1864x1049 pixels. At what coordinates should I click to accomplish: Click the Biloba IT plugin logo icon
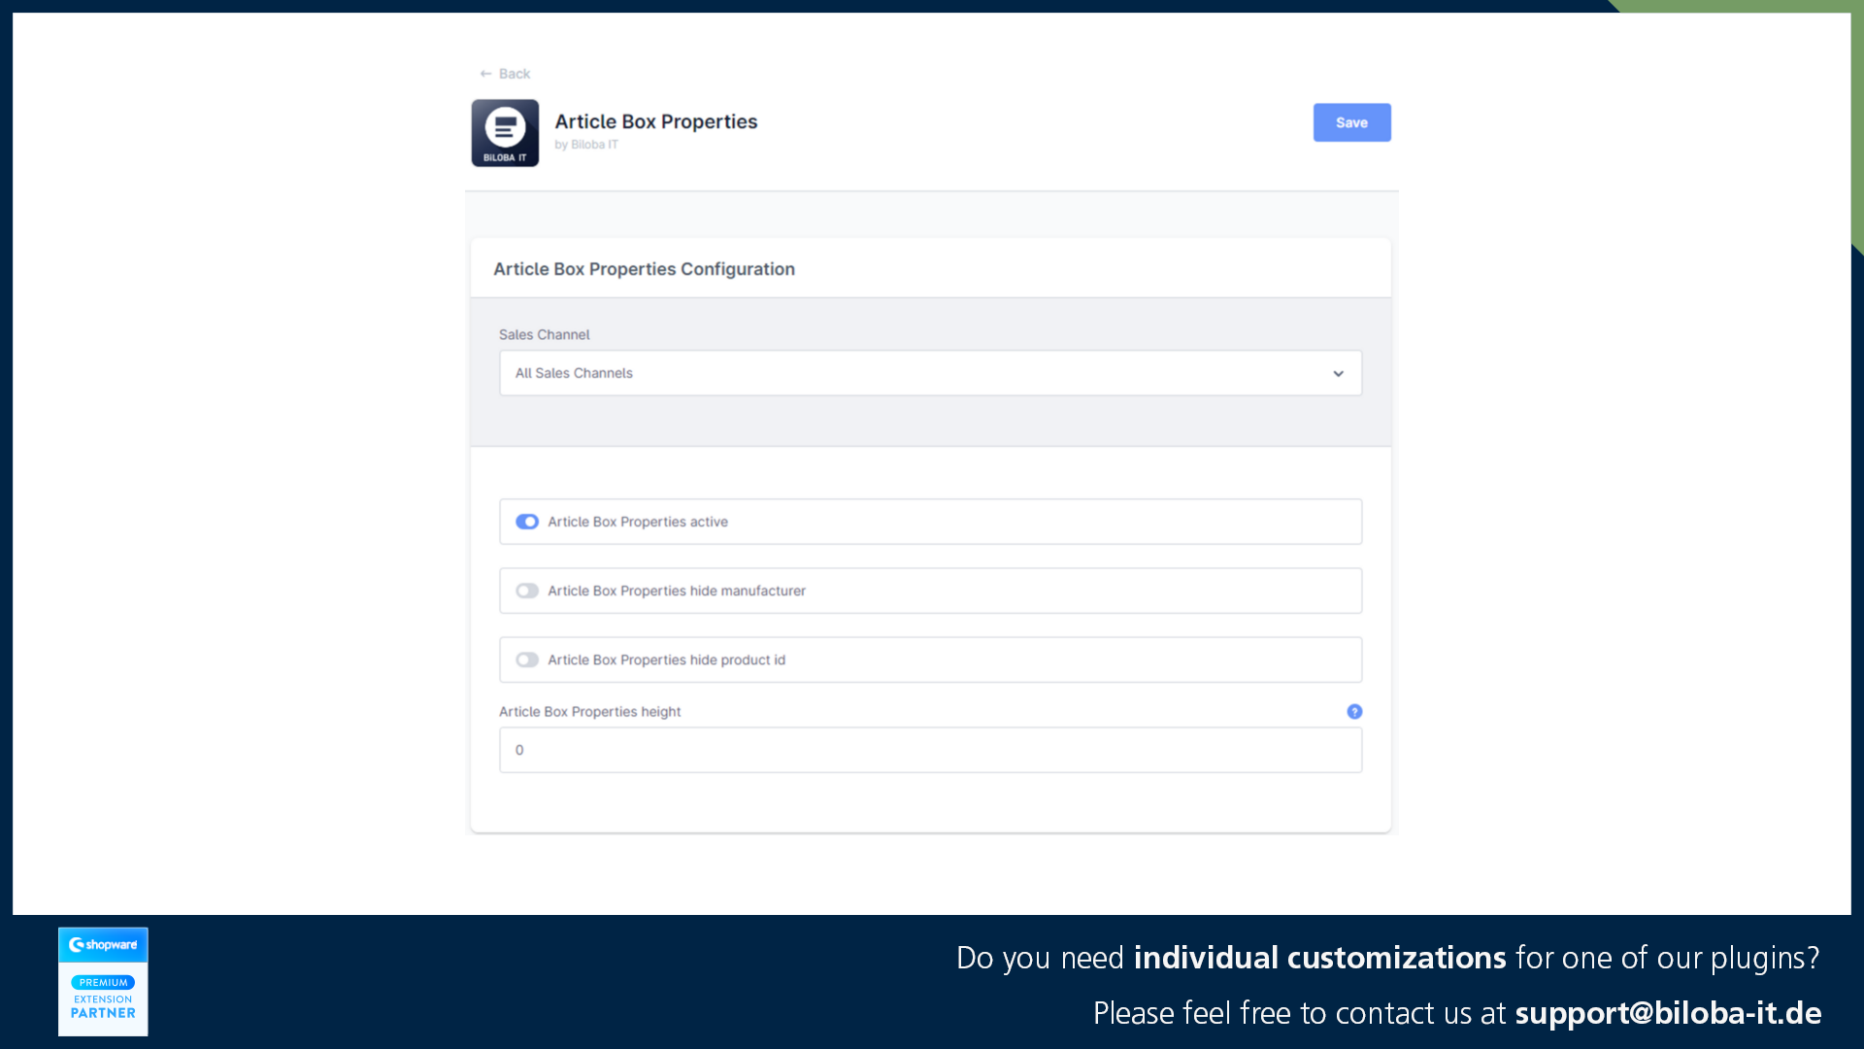505,133
